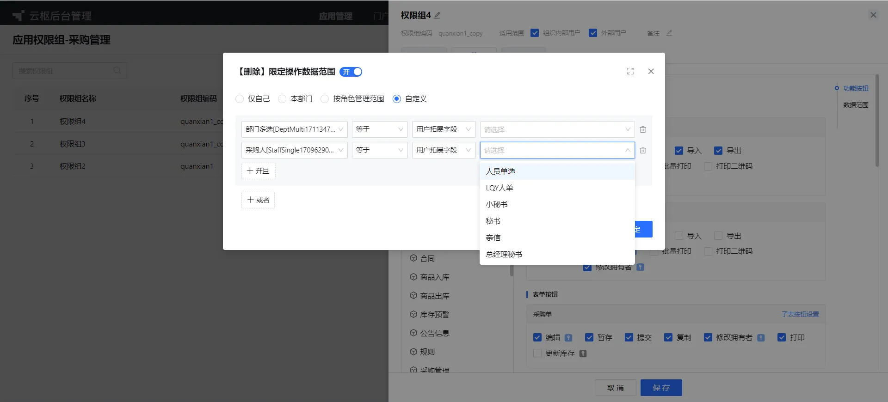Choose 秘书 from the dropdown list
Viewport: 888px width, 402px height.
click(557, 221)
